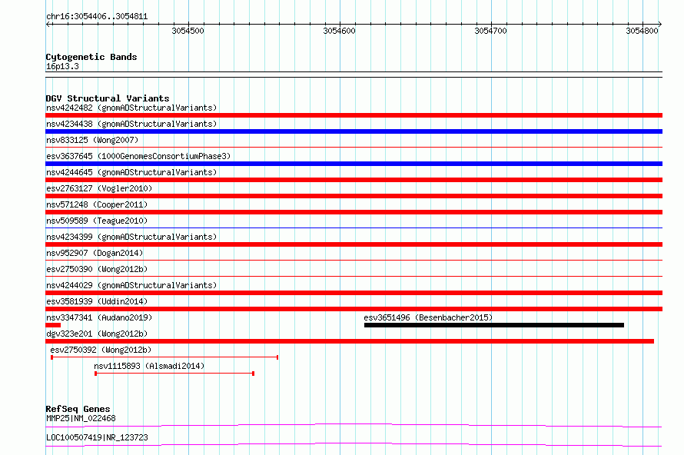The height and width of the screenshot is (455, 684).
Task: Click the thin red span under nsv1115893
Action: [174, 374]
